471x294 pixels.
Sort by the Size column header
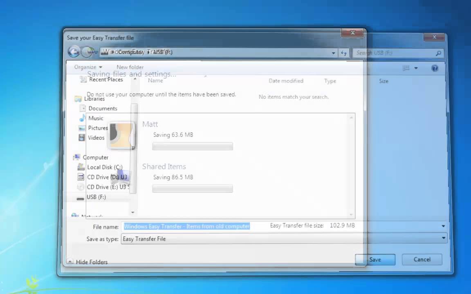(x=384, y=81)
